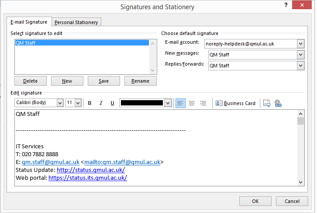This screenshot has height=213, width=317.
Task: Click the Rename signature button
Action: (x=140, y=81)
